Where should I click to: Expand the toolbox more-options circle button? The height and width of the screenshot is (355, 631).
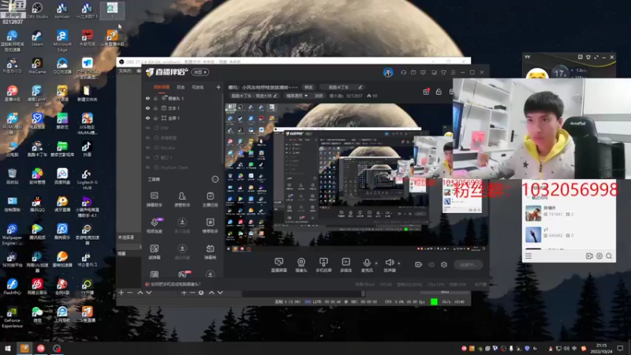point(215,179)
